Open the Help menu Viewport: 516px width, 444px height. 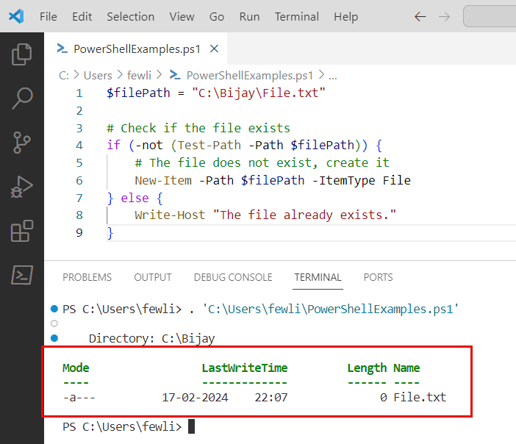pyautogui.click(x=346, y=16)
